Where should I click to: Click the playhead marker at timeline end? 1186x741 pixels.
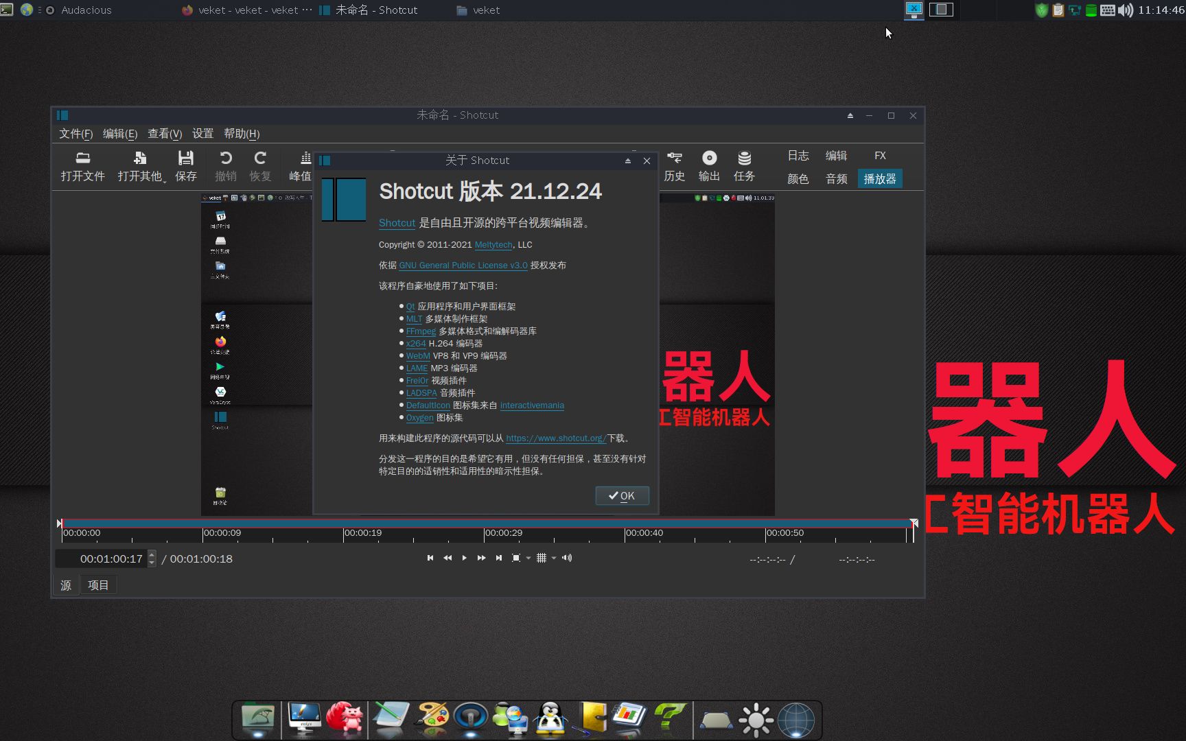point(914,524)
